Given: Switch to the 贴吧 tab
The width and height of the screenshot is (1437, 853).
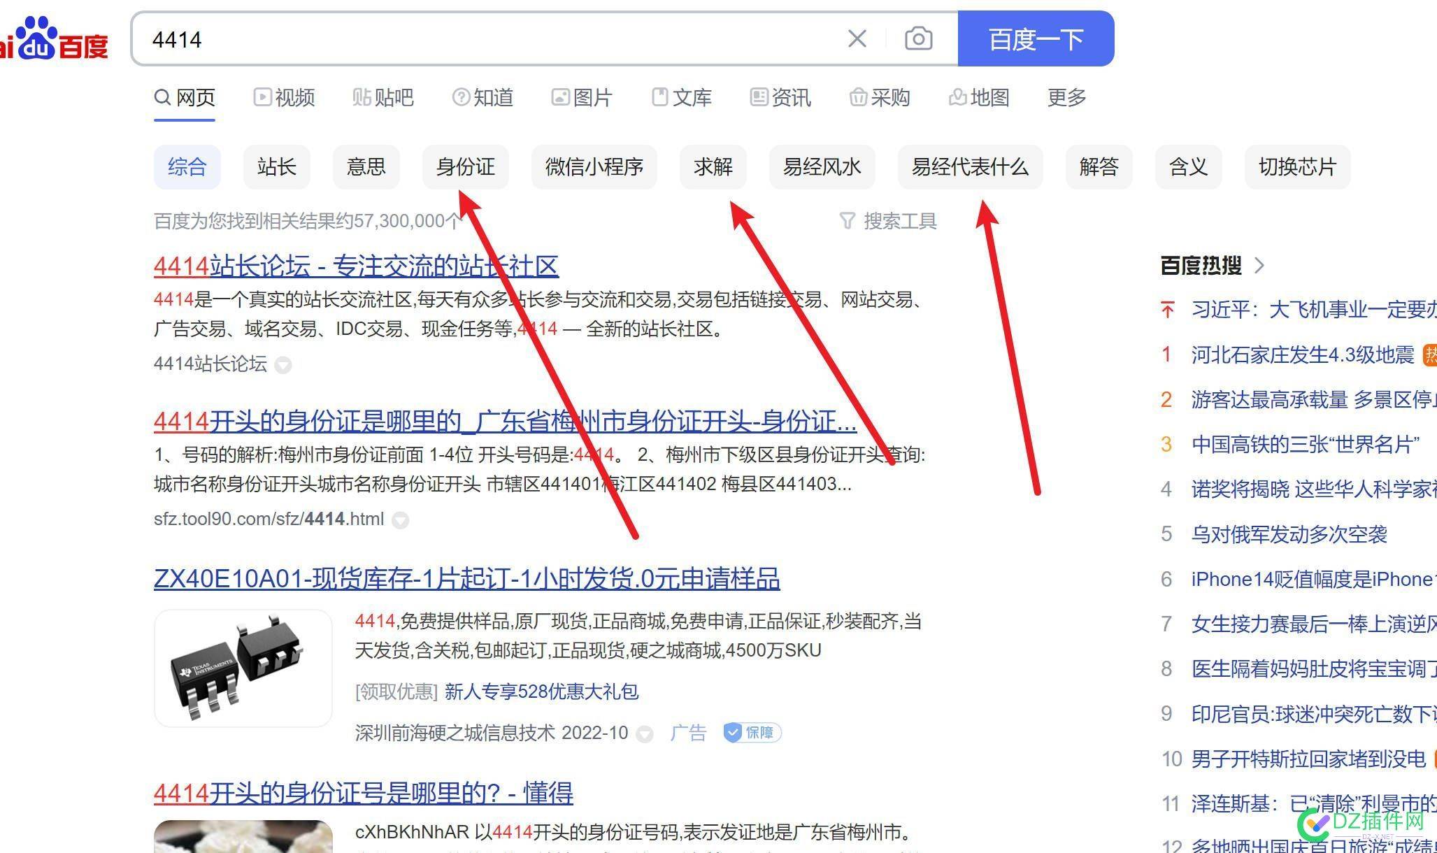Looking at the screenshot, I should pos(383,97).
